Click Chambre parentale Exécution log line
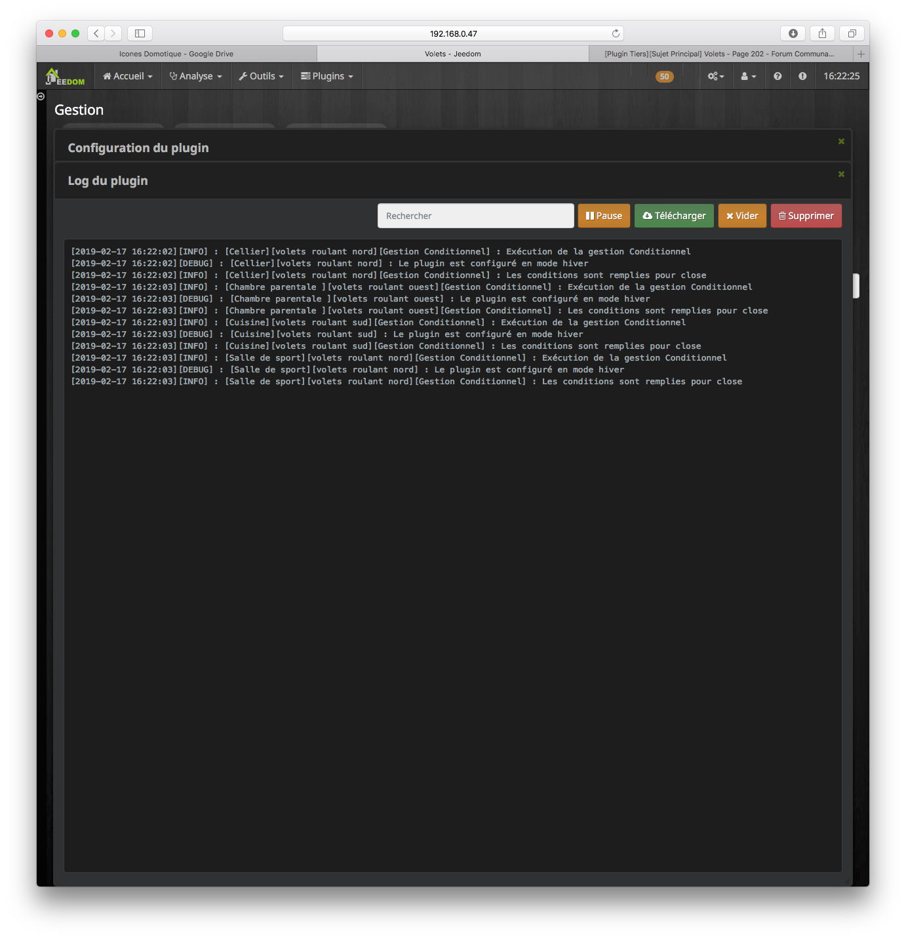The height and width of the screenshot is (939, 906). (412, 287)
